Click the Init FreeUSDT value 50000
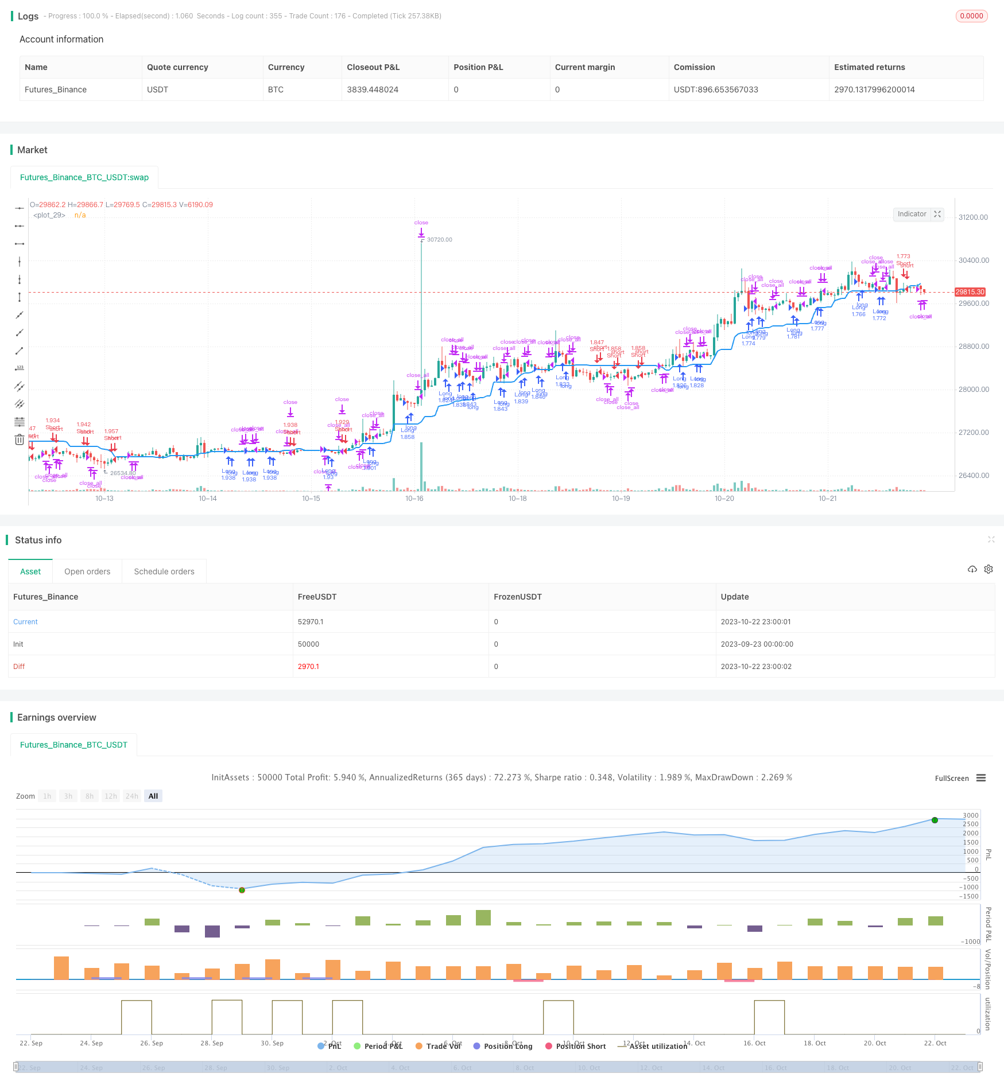 pyautogui.click(x=308, y=644)
